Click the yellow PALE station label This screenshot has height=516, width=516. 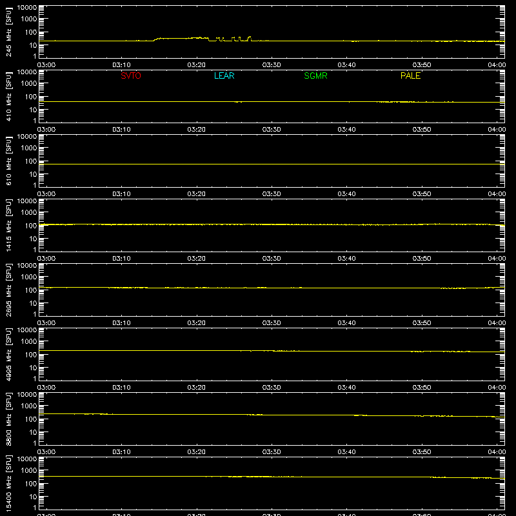pos(410,75)
